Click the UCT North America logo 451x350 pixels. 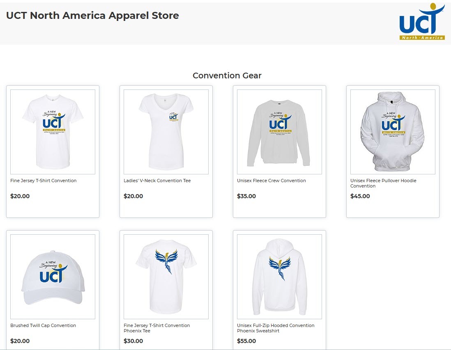pos(422,22)
